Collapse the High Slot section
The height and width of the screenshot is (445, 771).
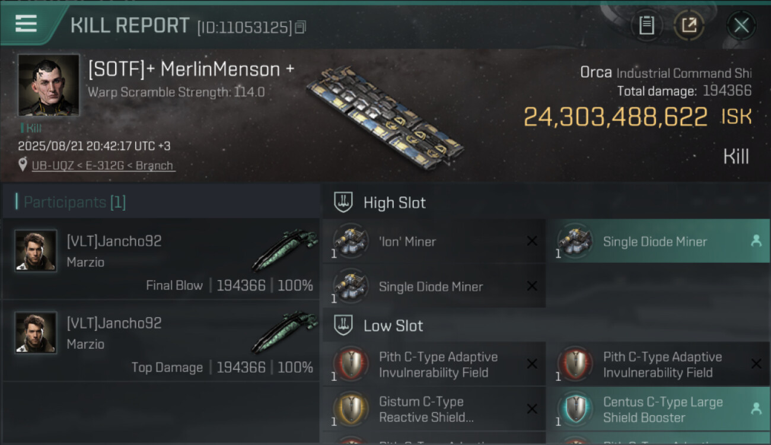pyautogui.click(x=343, y=202)
